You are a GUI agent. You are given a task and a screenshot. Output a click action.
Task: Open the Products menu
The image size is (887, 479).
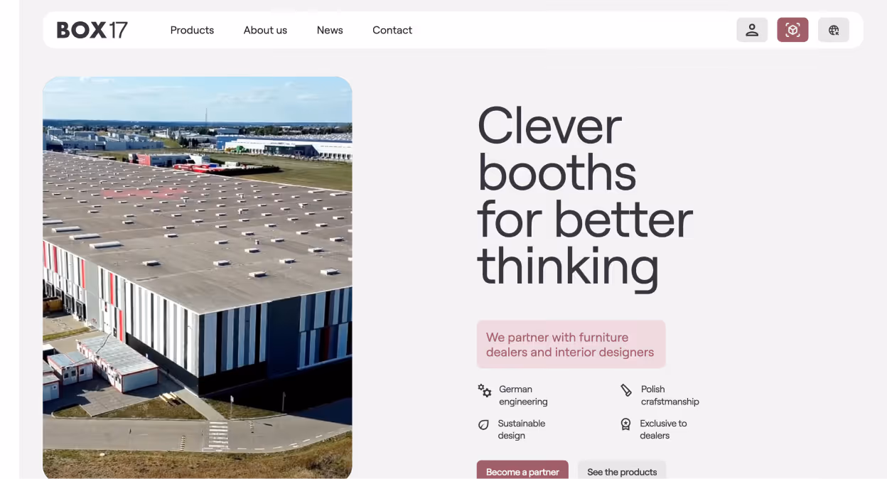(x=192, y=30)
